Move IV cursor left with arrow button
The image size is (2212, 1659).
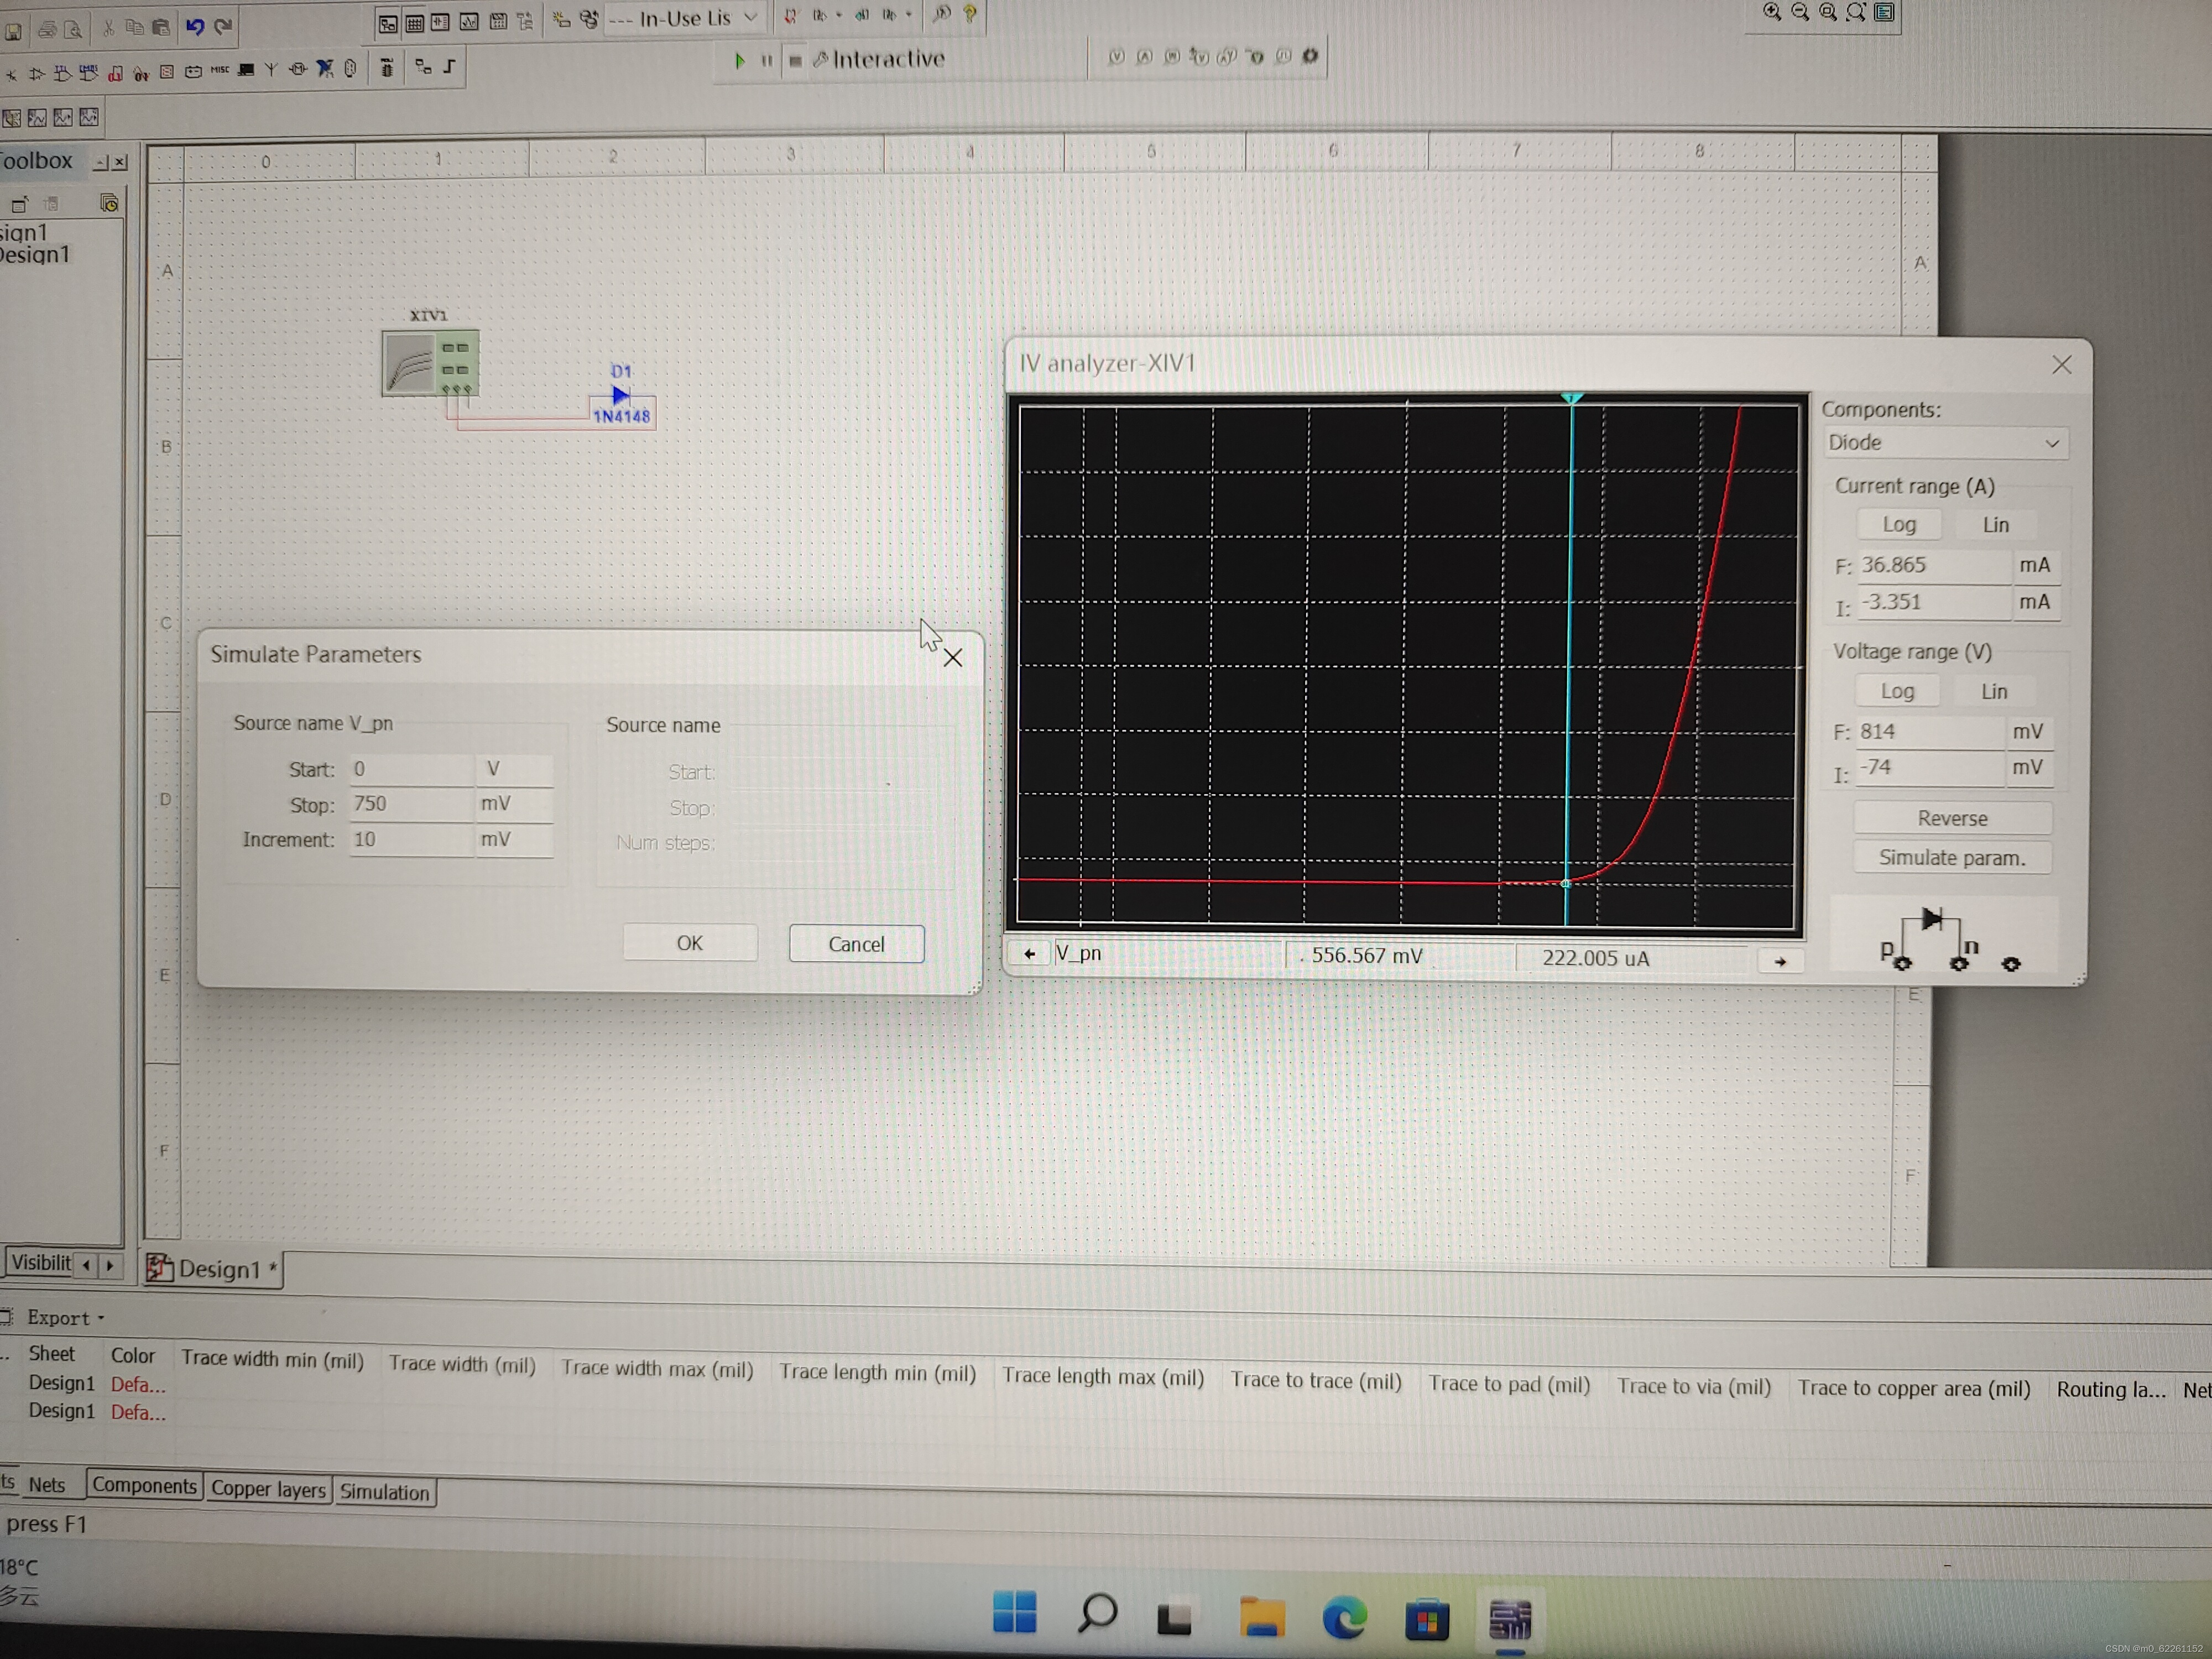[1029, 954]
